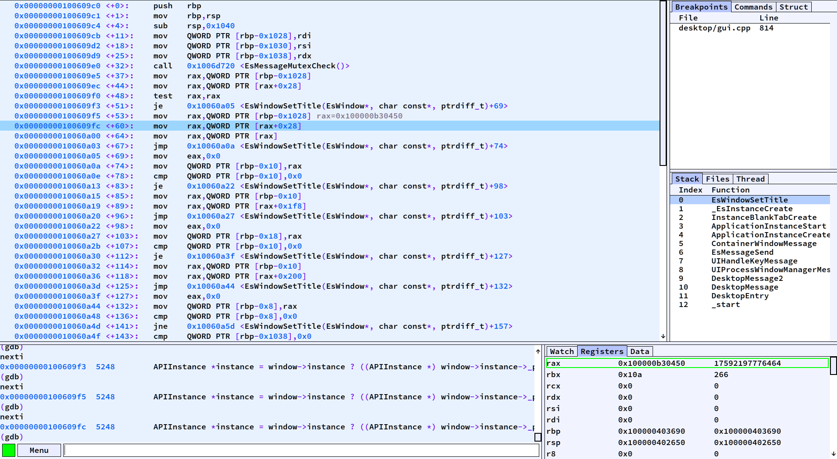Switch to the Watch tab
The image size is (837, 459).
coord(562,351)
